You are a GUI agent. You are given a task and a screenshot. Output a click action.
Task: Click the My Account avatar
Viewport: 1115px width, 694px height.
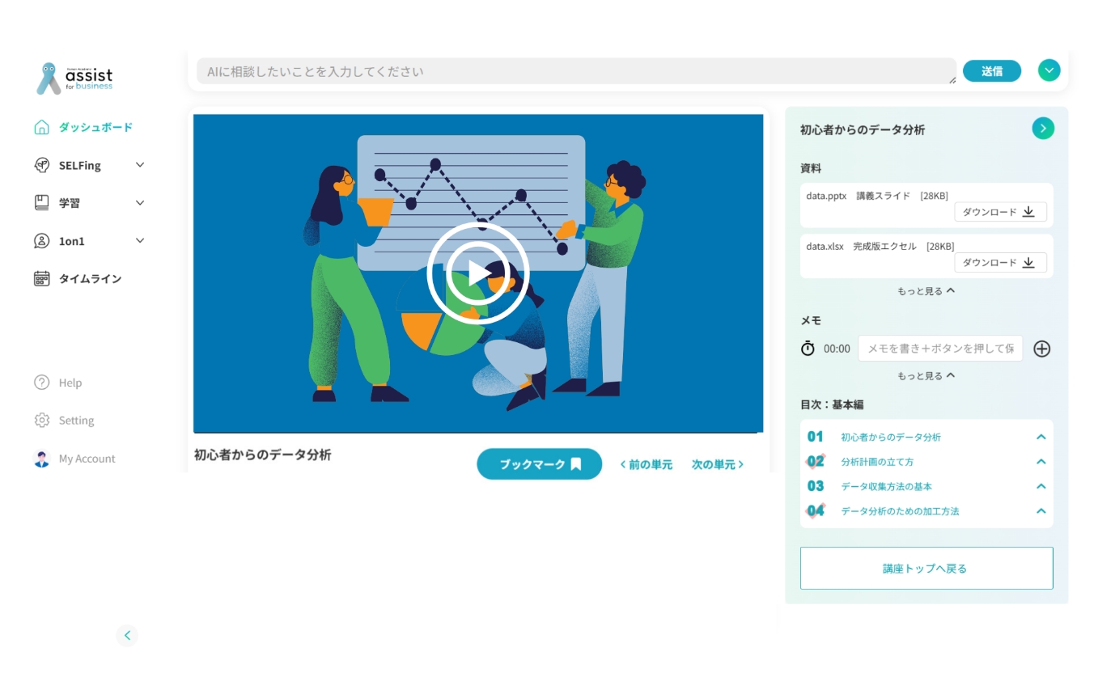(41, 459)
